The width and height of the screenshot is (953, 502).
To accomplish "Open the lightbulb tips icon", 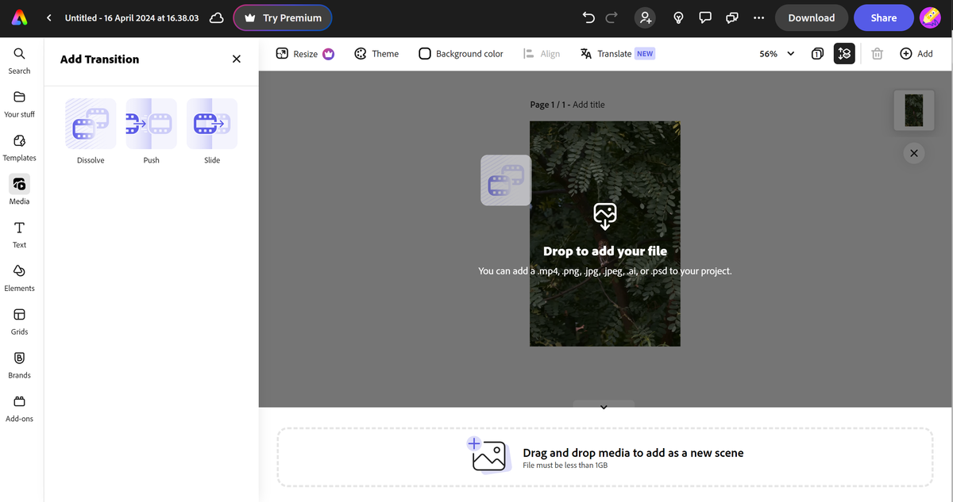I will click(x=678, y=17).
